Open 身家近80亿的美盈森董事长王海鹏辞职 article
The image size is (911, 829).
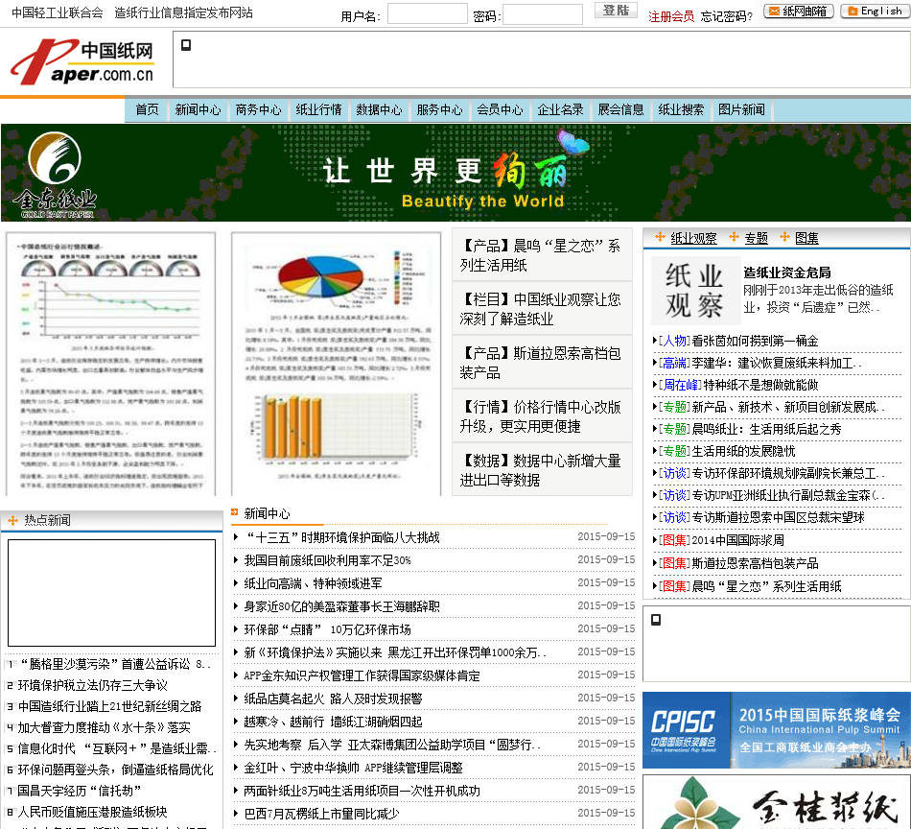coord(341,606)
